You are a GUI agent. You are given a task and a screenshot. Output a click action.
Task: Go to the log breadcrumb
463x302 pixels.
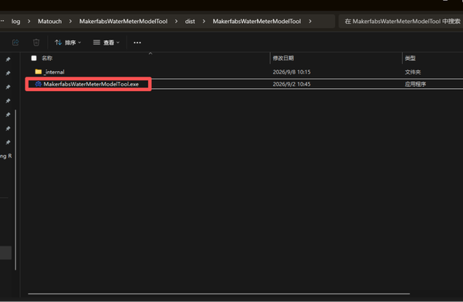pos(16,22)
